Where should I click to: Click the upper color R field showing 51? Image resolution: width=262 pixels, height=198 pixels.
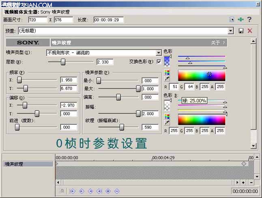174,87
